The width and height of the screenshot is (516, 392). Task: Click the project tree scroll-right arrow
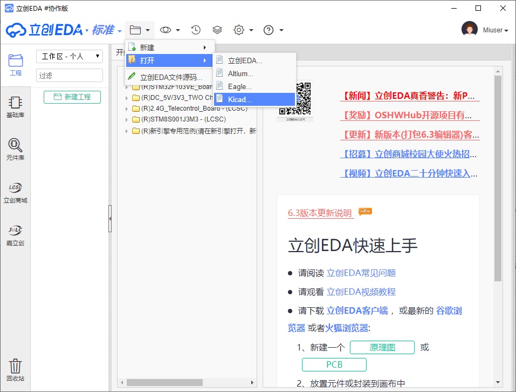click(252, 382)
